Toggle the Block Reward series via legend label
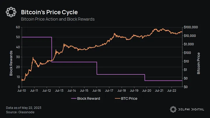This screenshot has height=118, width=210. click(88, 98)
